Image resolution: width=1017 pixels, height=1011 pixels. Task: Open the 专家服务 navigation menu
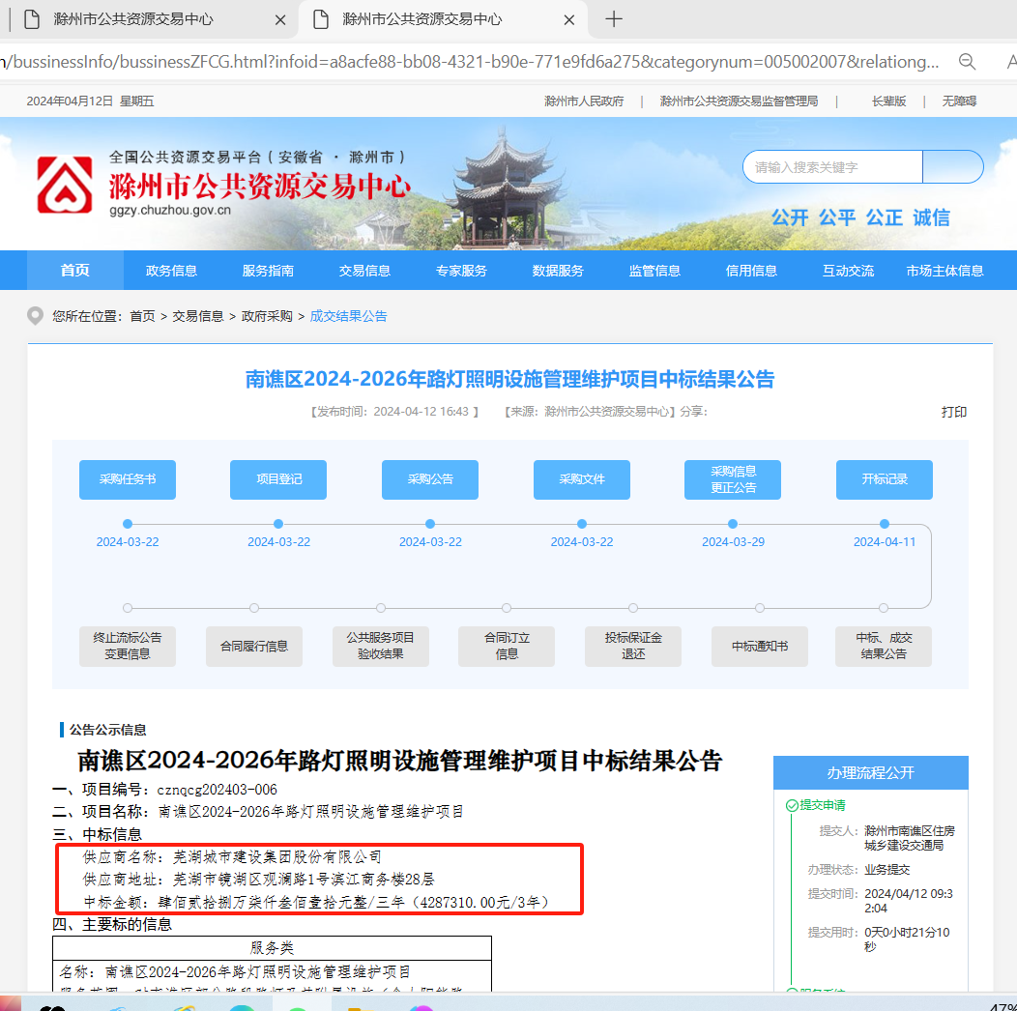tap(461, 271)
